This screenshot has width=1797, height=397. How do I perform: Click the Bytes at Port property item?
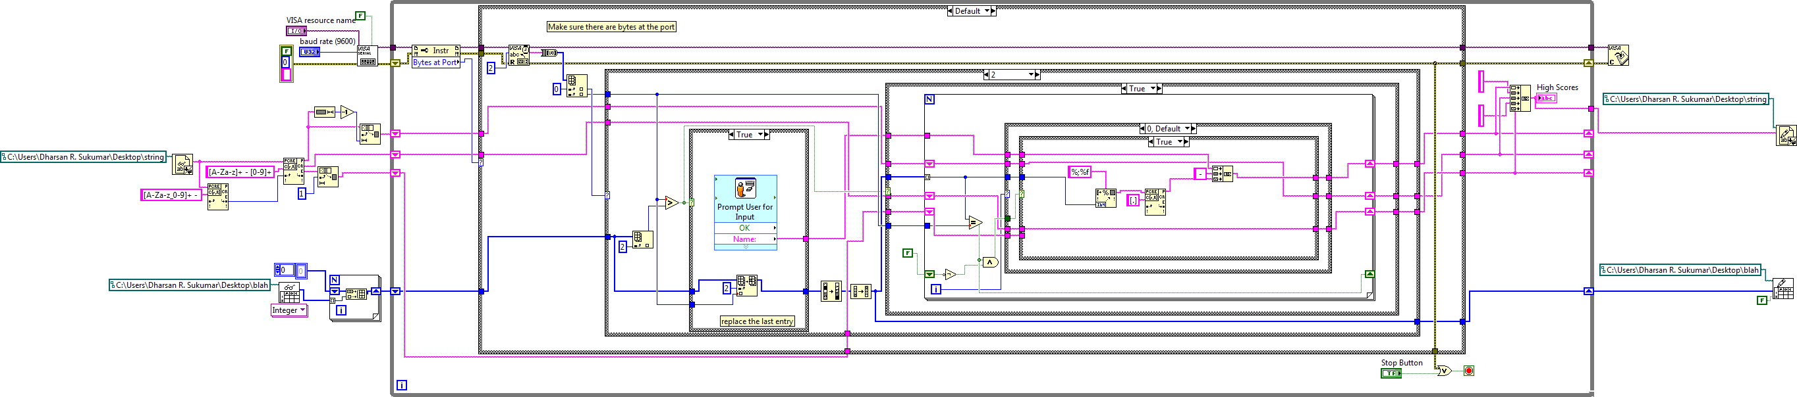pos(436,62)
